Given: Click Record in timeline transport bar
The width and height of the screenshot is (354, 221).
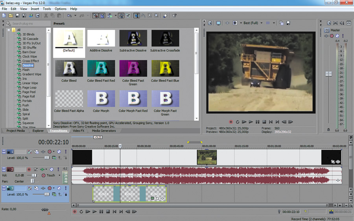Looking at the screenshot, I should [x=75, y=212].
